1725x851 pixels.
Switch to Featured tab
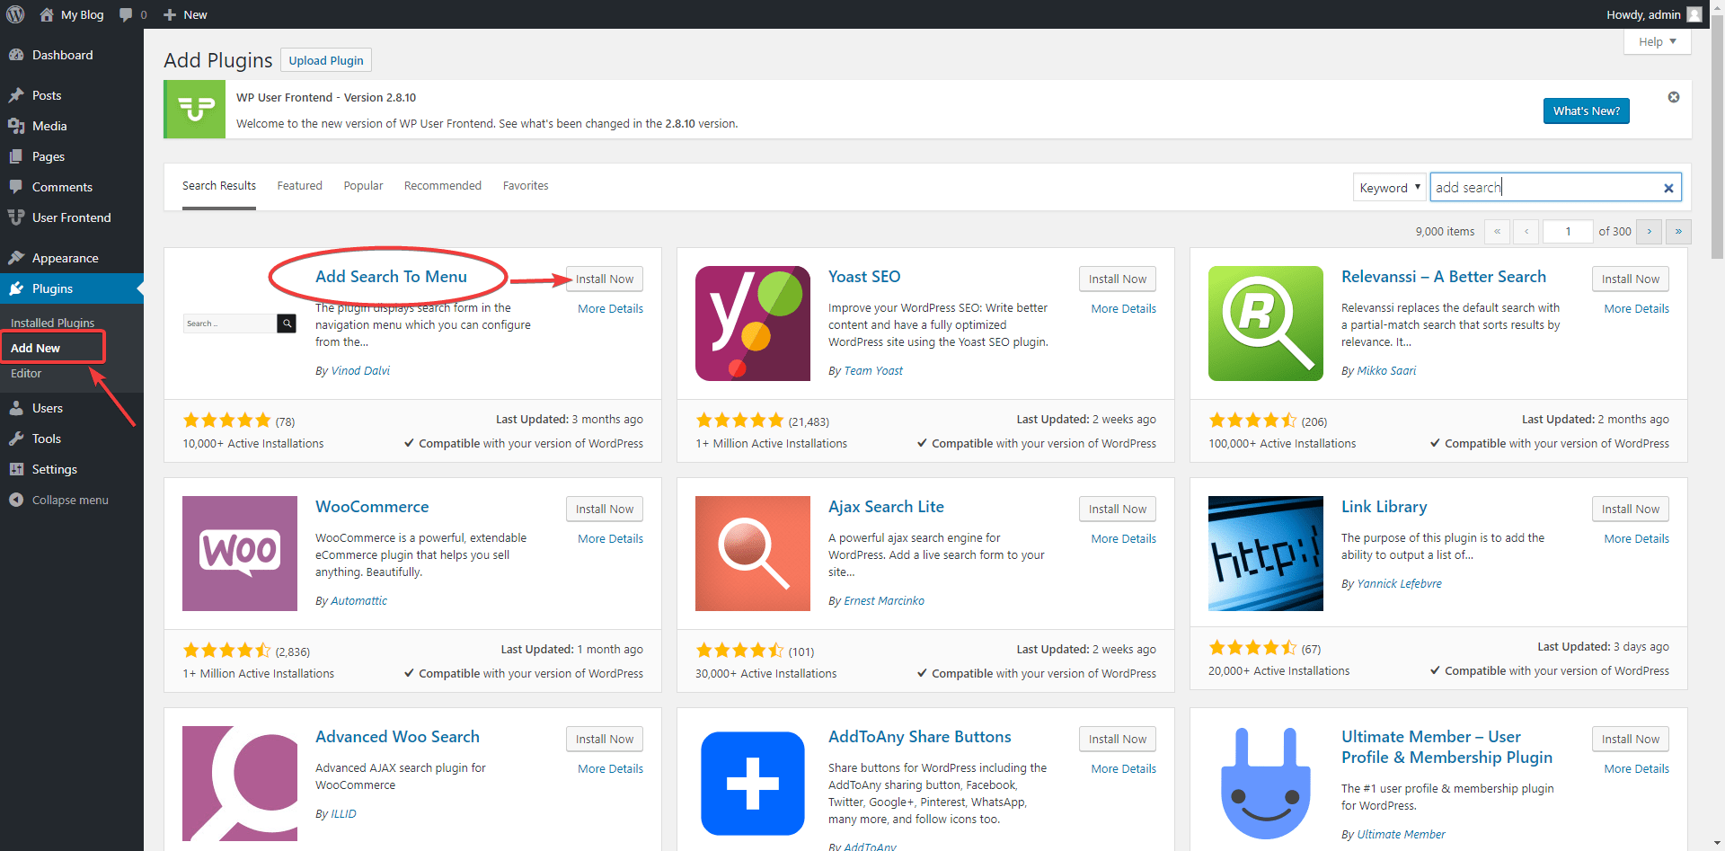coord(299,186)
